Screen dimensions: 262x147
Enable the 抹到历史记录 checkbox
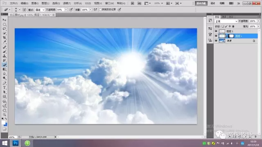tap(100, 10)
